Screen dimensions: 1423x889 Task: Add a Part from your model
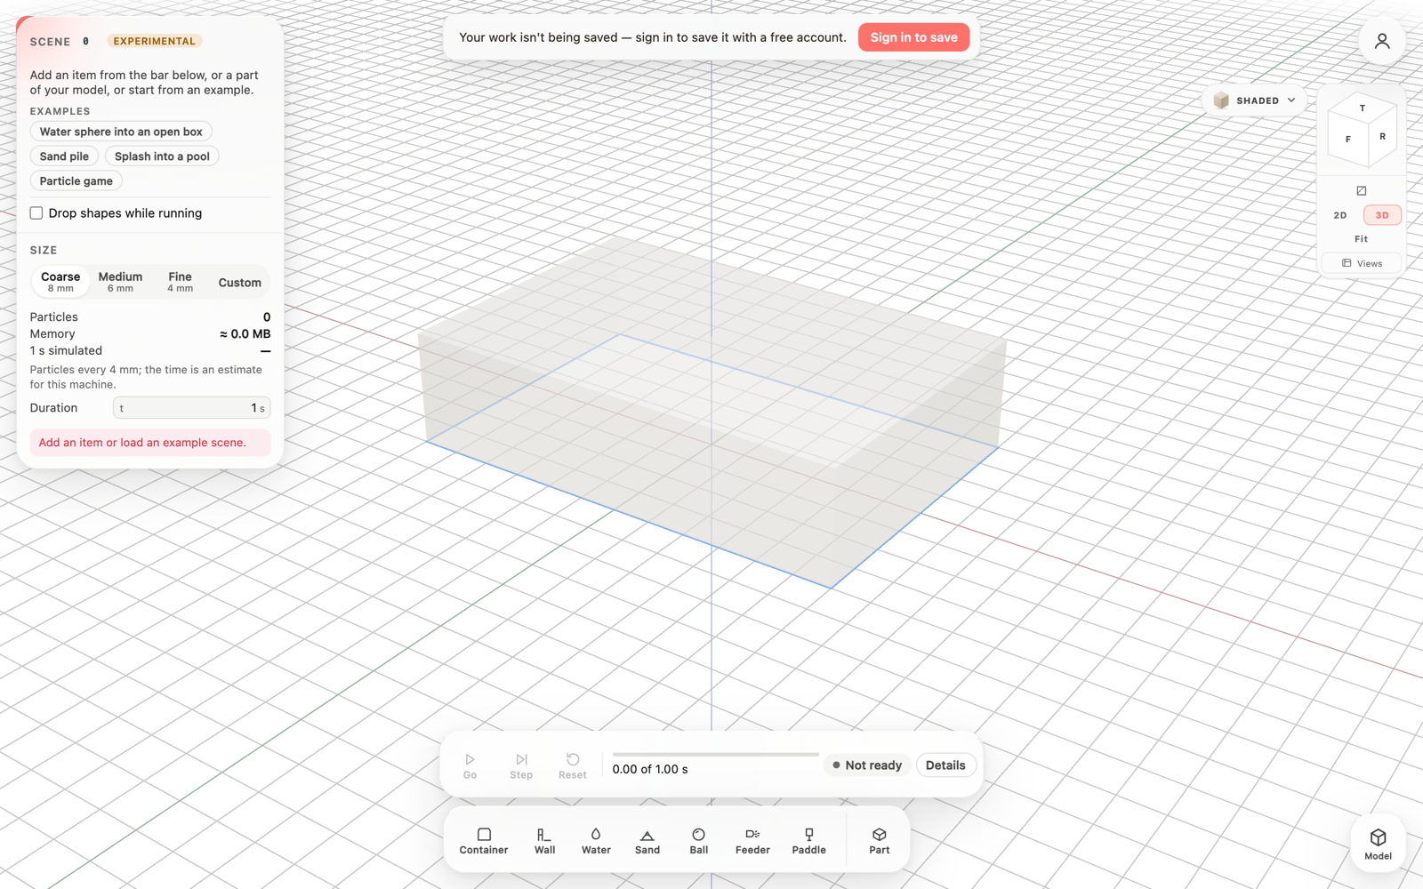coord(880,840)
